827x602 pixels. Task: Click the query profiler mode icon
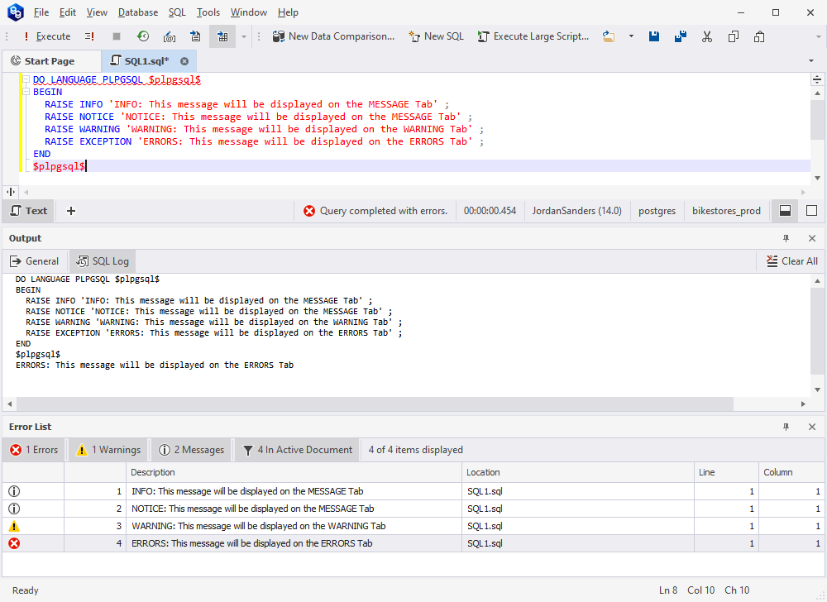pyautogui.click(x=170, y=36)
